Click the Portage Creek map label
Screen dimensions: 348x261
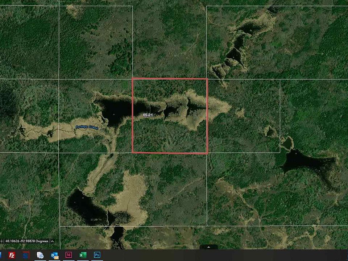(x=87, y=127)
